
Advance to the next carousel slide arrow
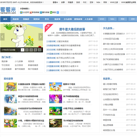click(41, 37)
